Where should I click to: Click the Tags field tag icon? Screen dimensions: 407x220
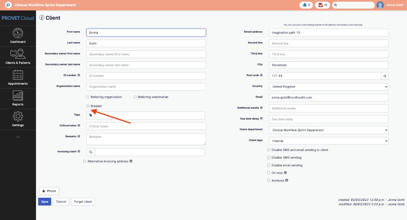[91, 115]
